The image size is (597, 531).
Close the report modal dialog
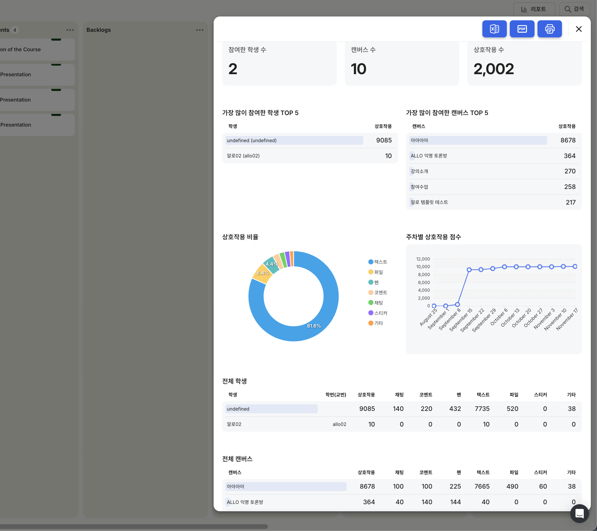click(578, 29)
